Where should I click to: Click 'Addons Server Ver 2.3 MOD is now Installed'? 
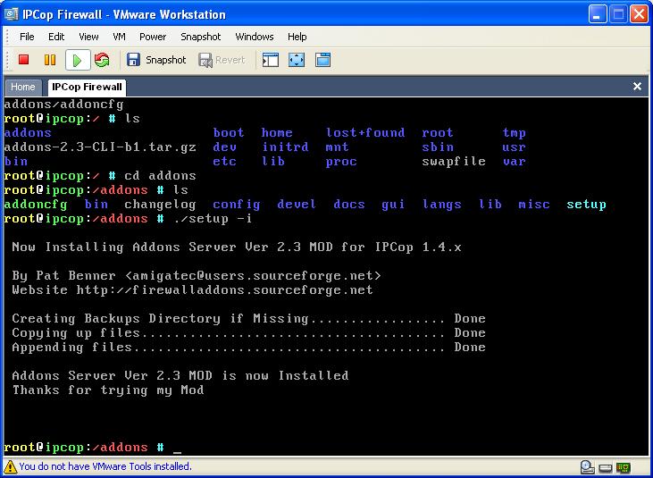tap(180, 375)
